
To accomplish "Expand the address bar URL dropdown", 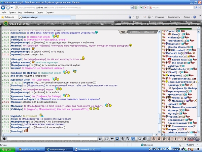I will 132,7.
